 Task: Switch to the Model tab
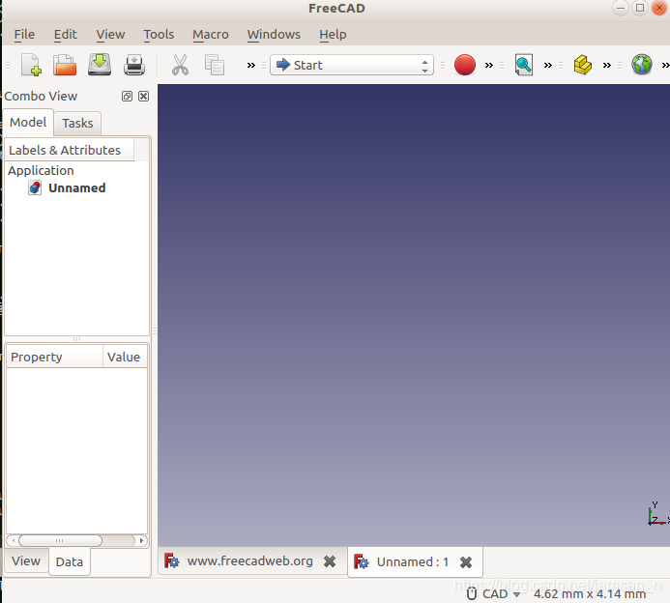pyautogui.click(x=28, y=123)
